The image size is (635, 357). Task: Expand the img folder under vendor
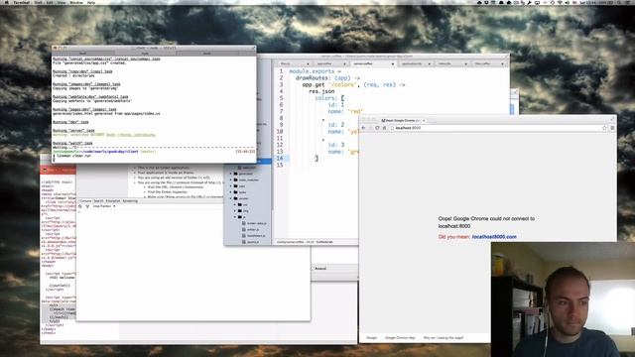(235, 211)
